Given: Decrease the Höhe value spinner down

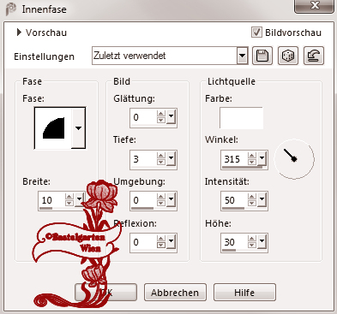Looking at the screenshot, I should click(x=252, y=246).
